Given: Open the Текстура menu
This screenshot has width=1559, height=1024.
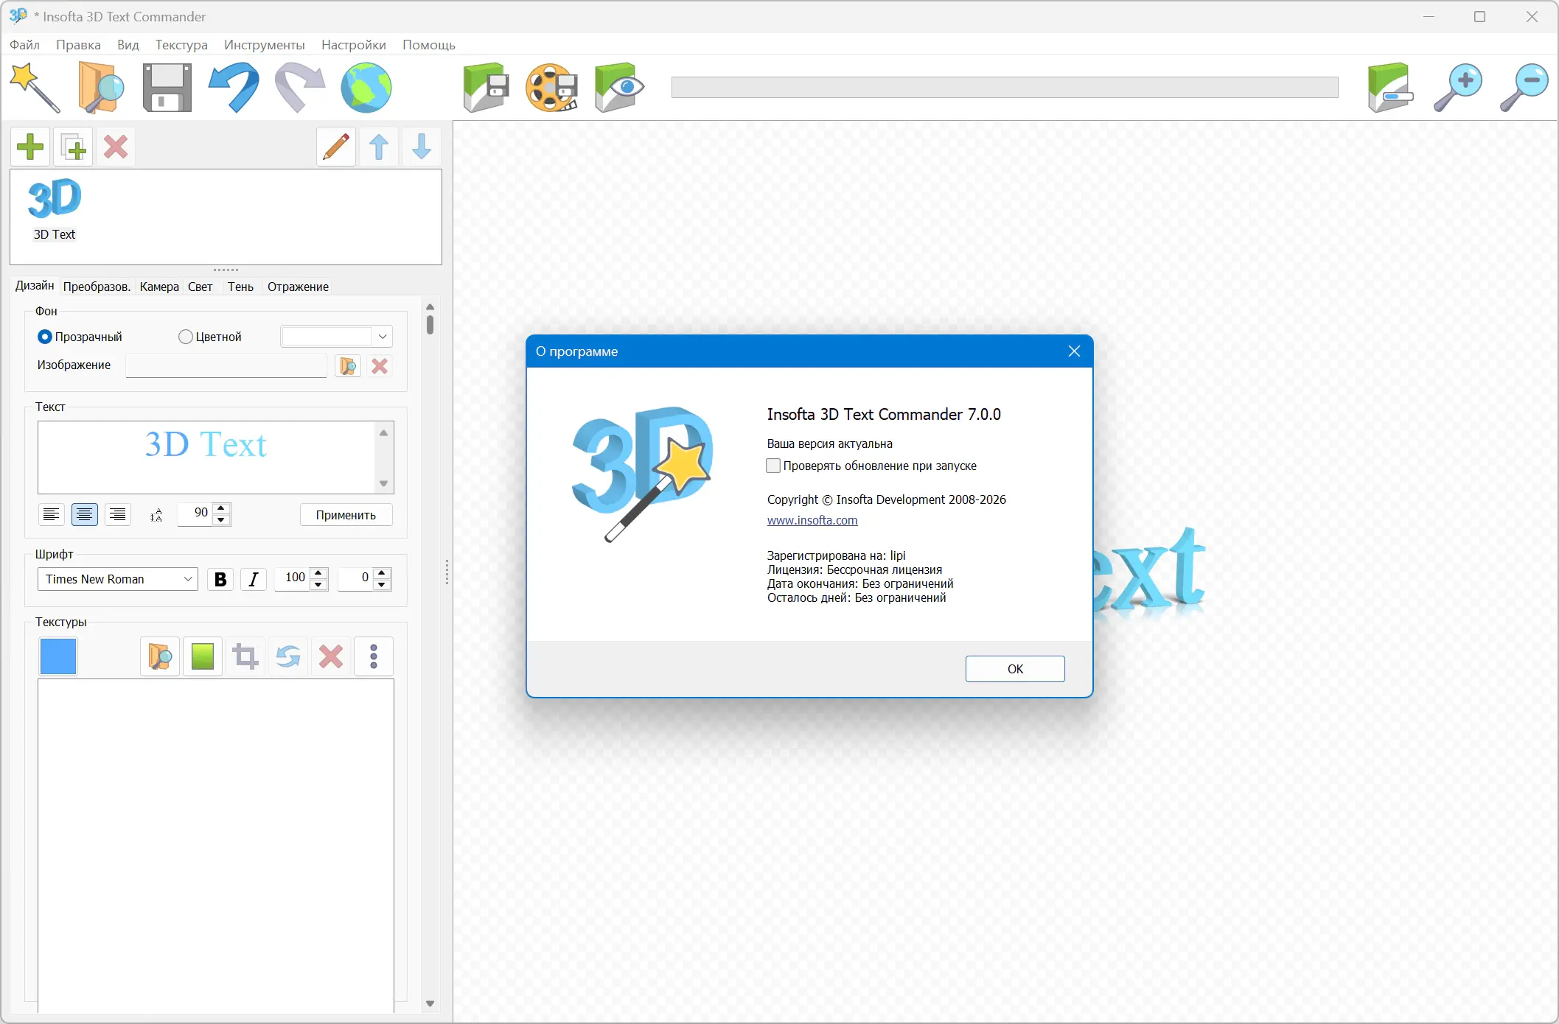Looking at the screenshot, I should [x=181, y=45].
